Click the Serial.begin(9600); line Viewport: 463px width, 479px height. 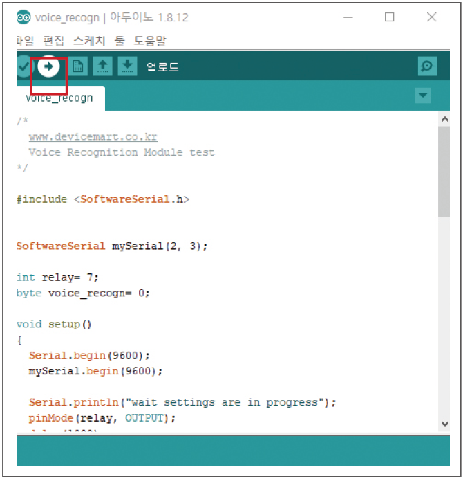click(89, 356)
